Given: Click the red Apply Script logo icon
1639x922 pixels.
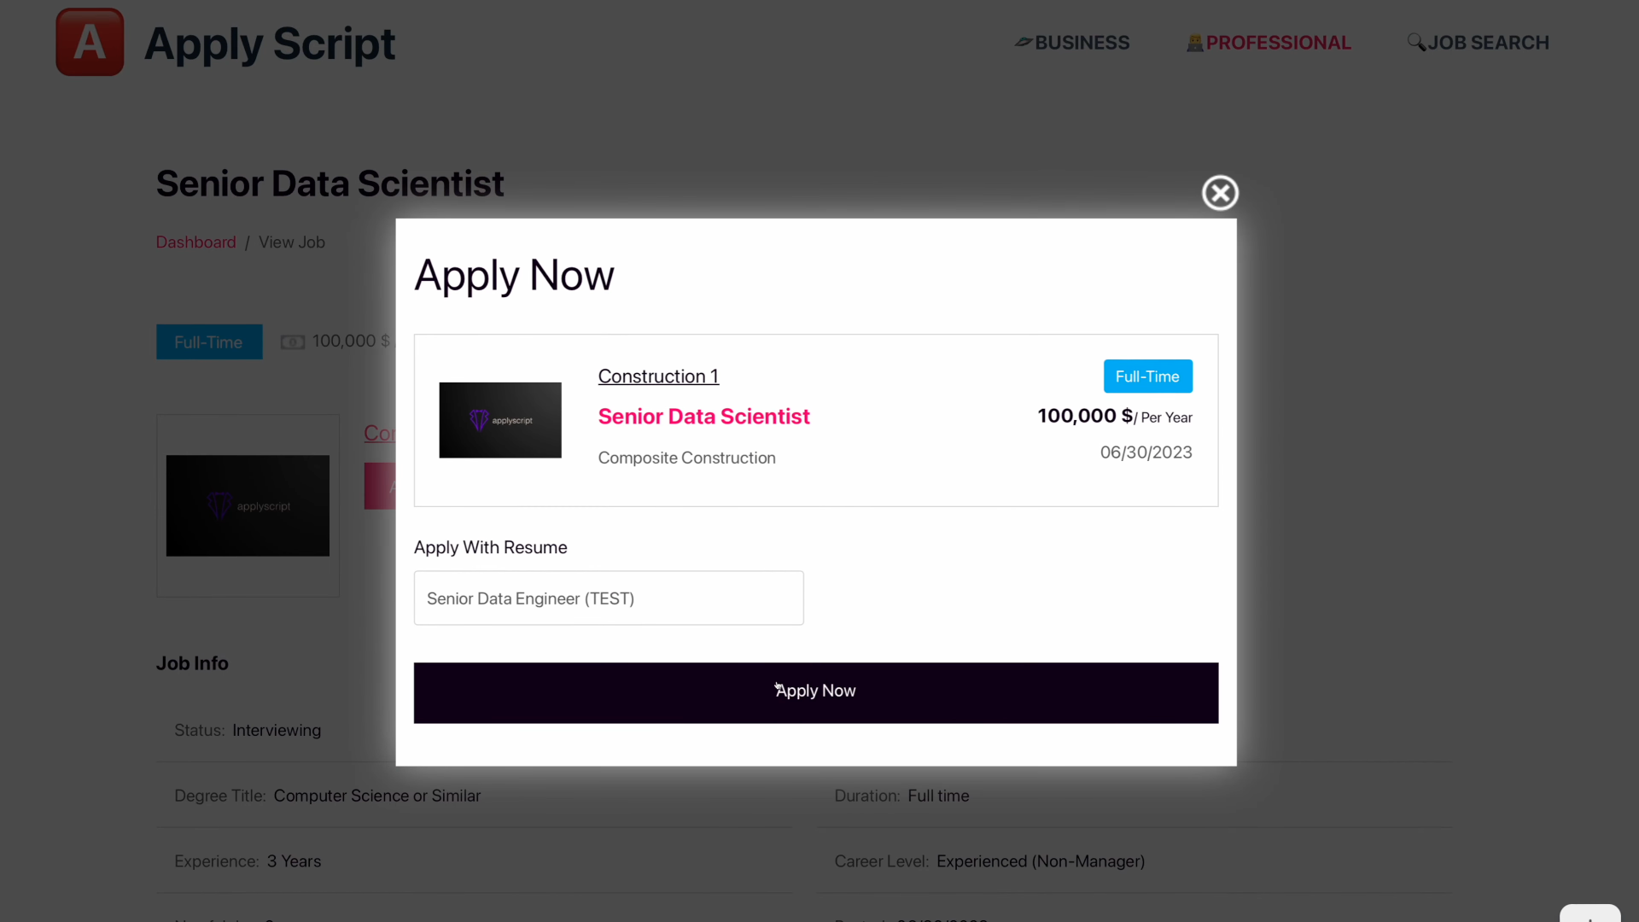Looking at the screenshot, I should [x=90, y=42].
